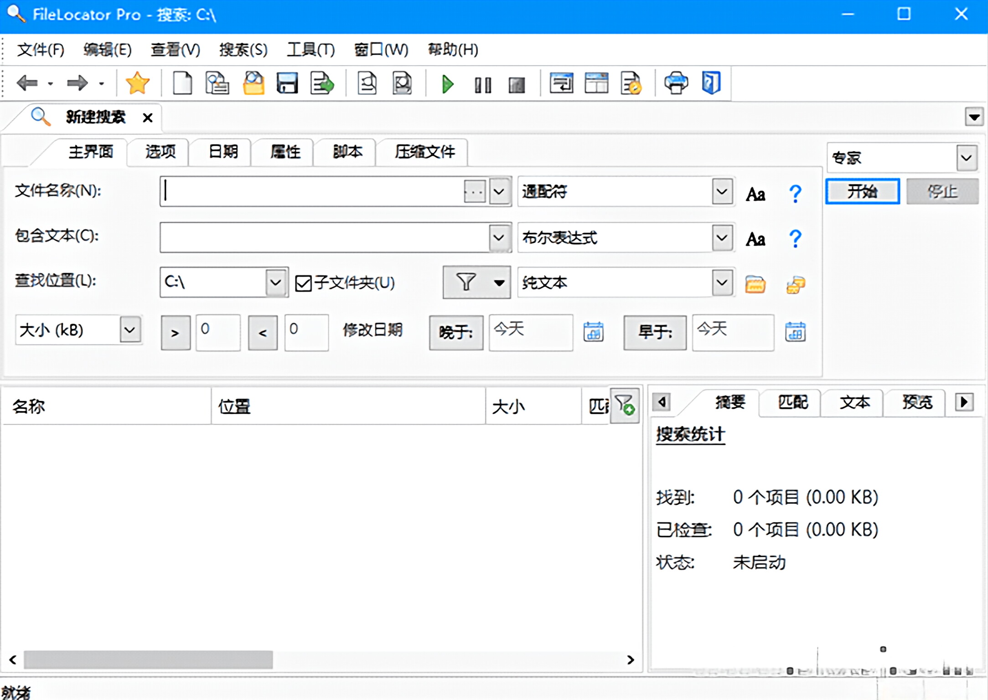The width and height of the screenshot is (988, 700).
Task: Click horizontal scrollbar thumb in results
Action: click(148, 659)
